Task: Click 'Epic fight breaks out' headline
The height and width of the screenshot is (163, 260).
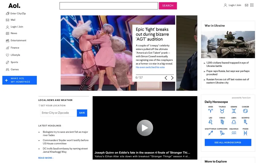Action: pyautogui.click(x=152, y=34)
